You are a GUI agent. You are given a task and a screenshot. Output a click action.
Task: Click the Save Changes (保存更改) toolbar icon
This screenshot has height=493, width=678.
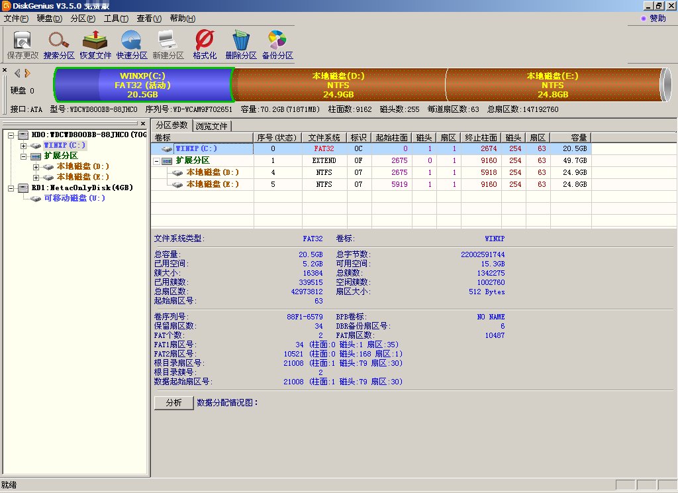pos(23,45)
